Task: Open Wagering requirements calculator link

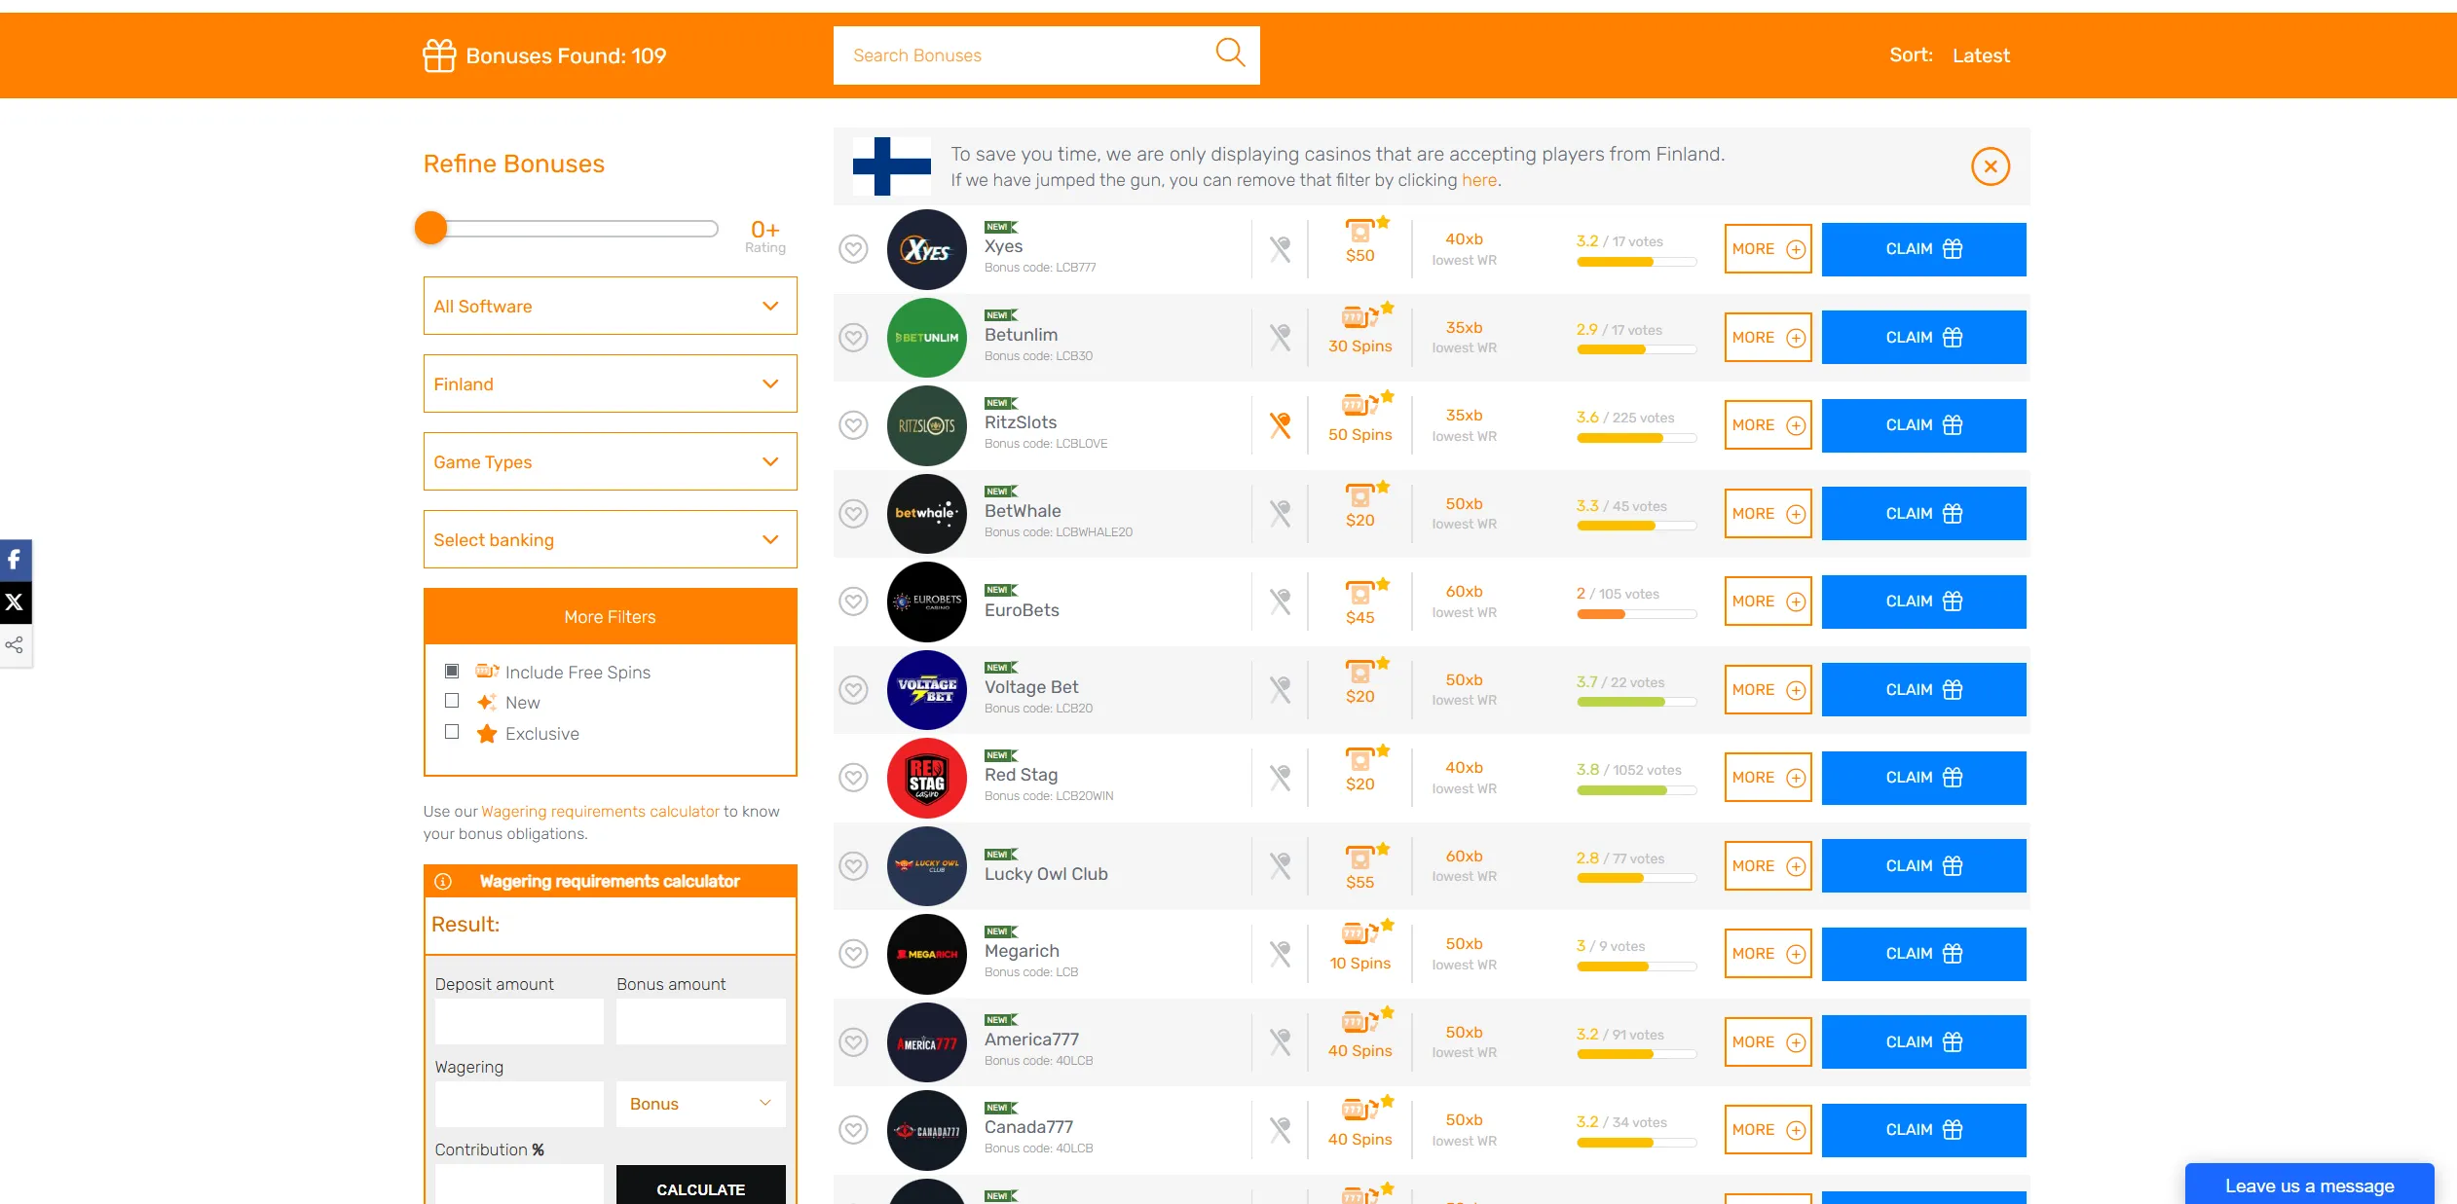Action: coord(600,811)
